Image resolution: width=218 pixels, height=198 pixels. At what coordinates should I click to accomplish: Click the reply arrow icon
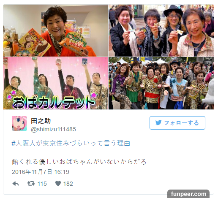[x=16, y=184]
